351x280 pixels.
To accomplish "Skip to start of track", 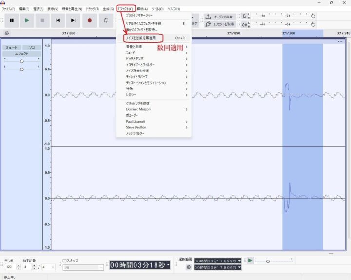I will [58, 20].
